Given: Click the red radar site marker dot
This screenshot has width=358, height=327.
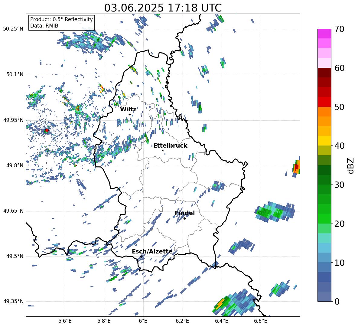Looking at the screenshot, I should [x=47, y=130].
